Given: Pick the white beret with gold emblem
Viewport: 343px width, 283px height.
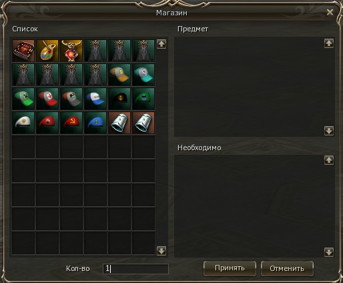Looking at the screenshot, I should click(23, 123).
